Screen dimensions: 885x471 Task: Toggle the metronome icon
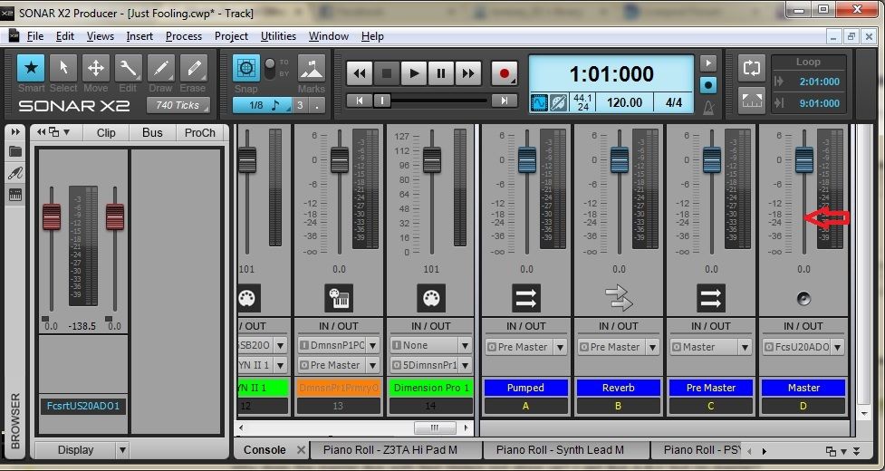point(708,107)
